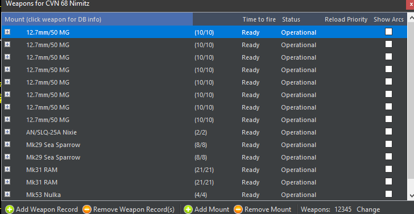Open DB info for AN/SLQ-25A Nixie
Screen dimensions: 414x214
click(52, 132)
